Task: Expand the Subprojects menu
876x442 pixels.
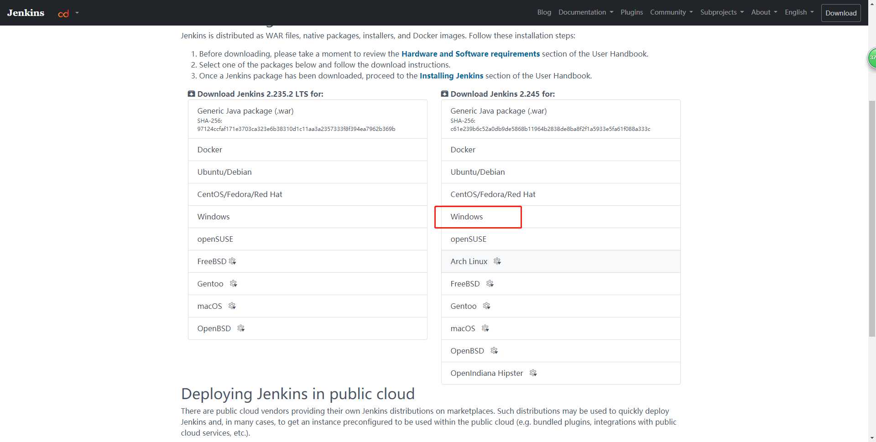Action: (x=722, y=12)
